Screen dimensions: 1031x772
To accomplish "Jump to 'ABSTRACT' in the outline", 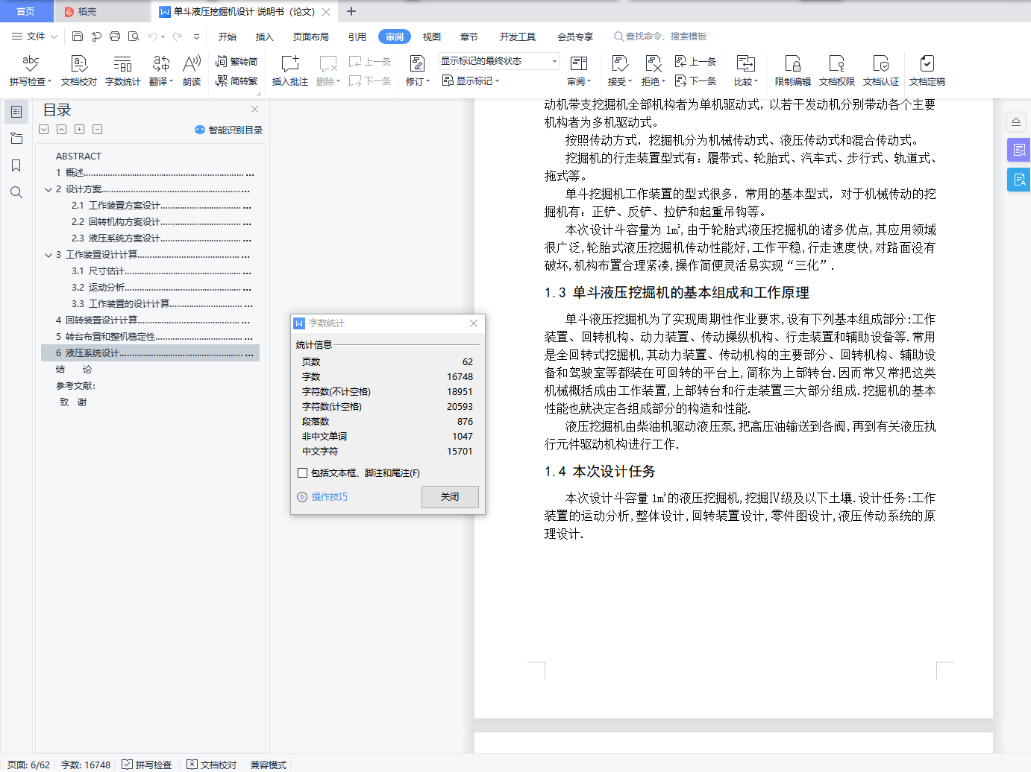I will [79, 156].
